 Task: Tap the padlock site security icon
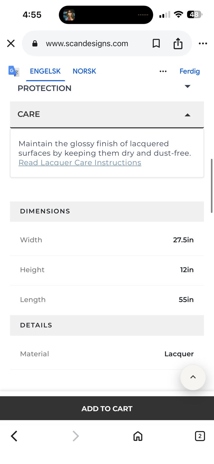click(x=35, y=43)
